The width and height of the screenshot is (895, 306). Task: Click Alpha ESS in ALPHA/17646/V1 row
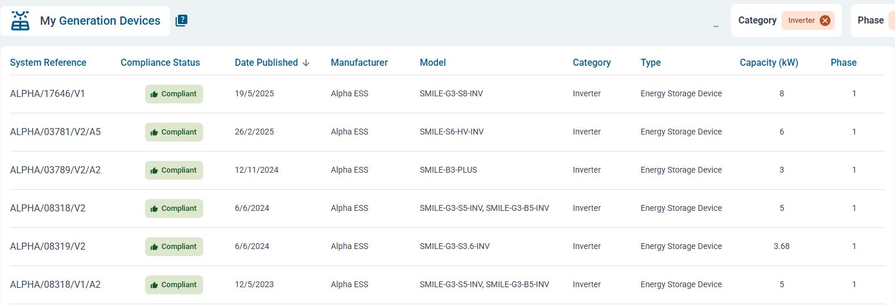[349, 93]
